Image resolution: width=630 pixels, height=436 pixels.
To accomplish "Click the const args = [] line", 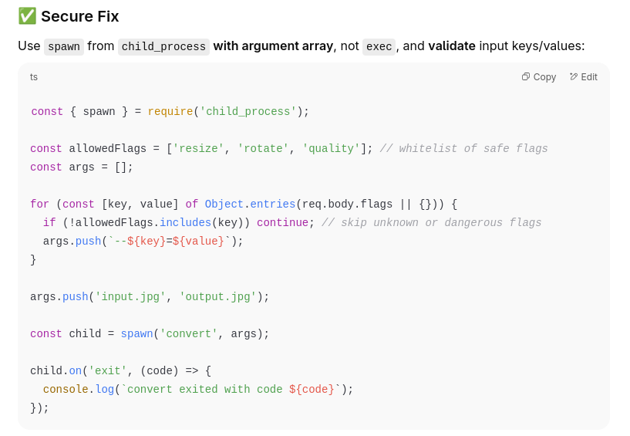I will [x=82, y=167].
